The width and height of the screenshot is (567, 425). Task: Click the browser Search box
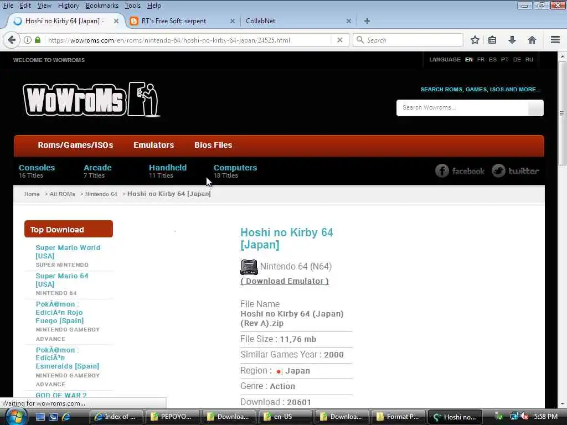[x=408, y=40]
